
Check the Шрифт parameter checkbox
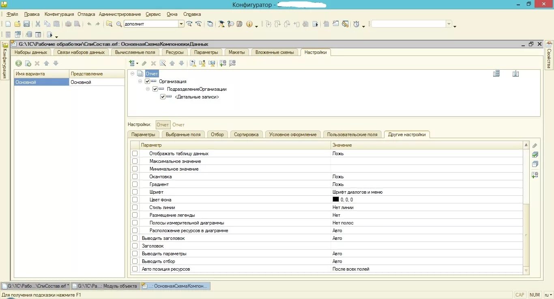[135, 192]
